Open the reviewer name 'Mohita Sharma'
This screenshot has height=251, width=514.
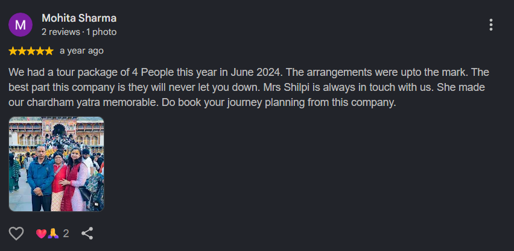click(x=79, y=18)
